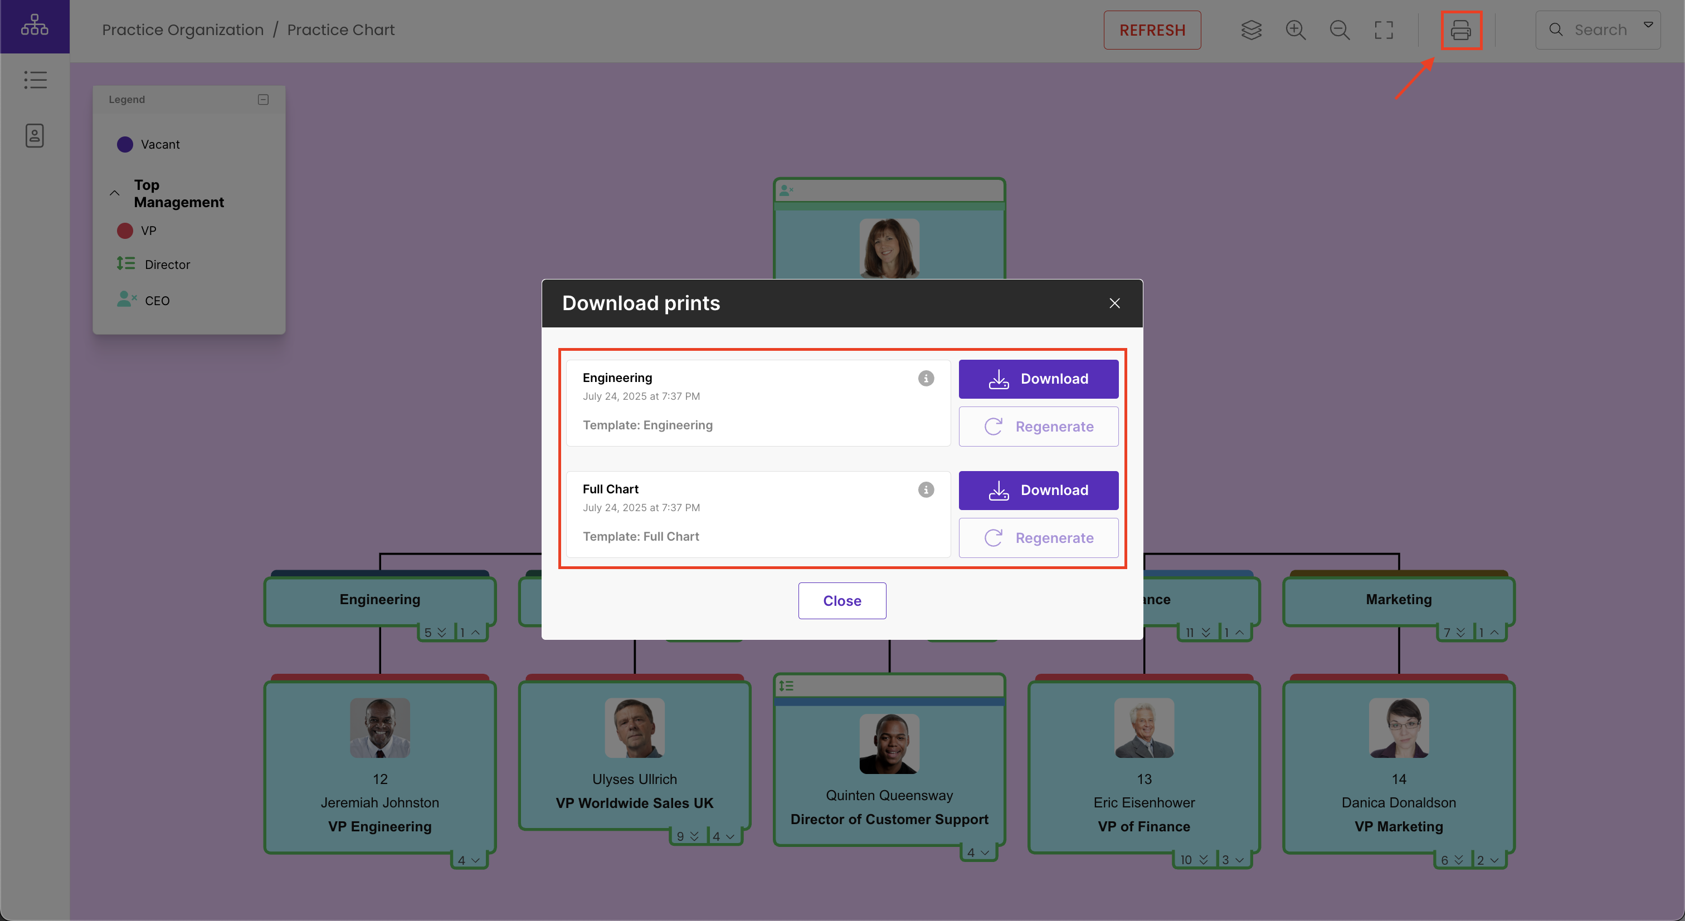Open Practice Organization breadcrumb

183,30
